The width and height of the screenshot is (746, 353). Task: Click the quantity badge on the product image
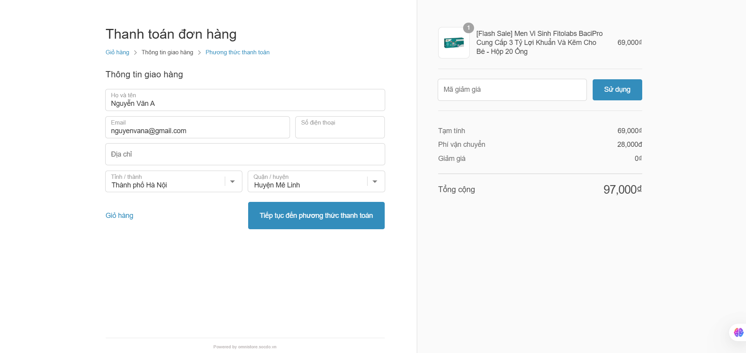(468, 28)
